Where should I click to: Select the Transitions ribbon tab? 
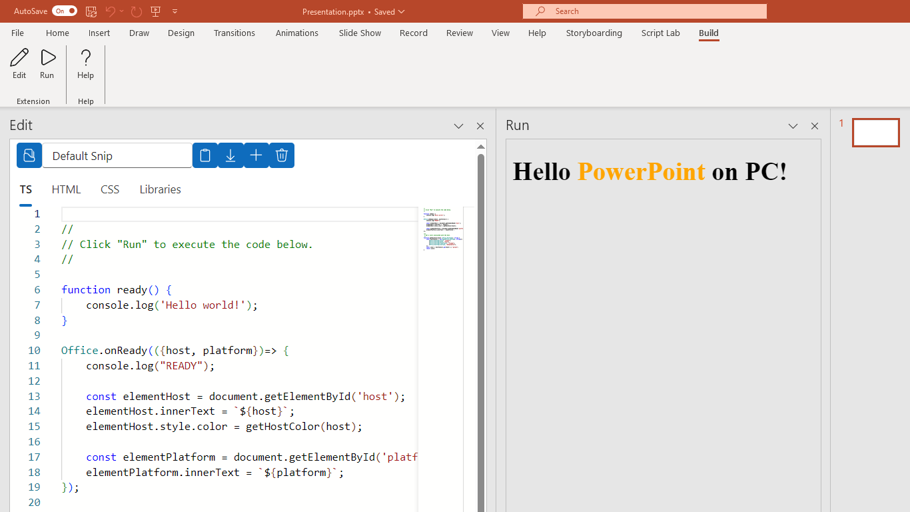(x=234, y=33)
